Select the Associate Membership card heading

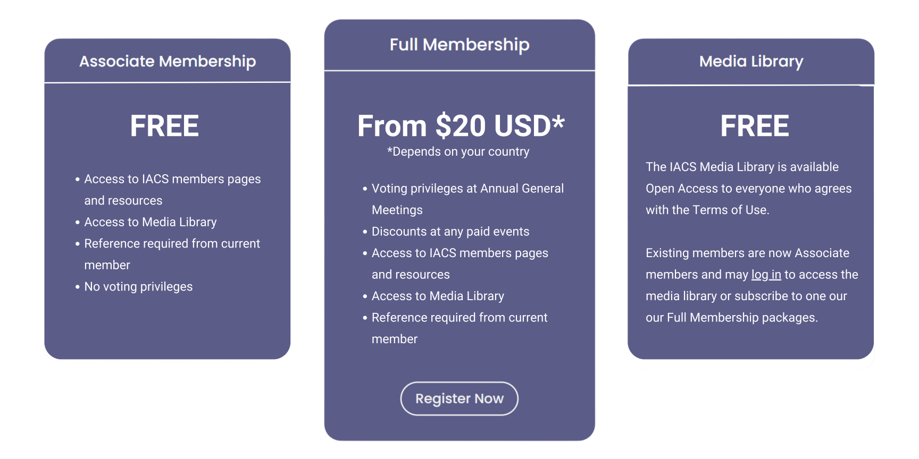(x=168, y=62)
